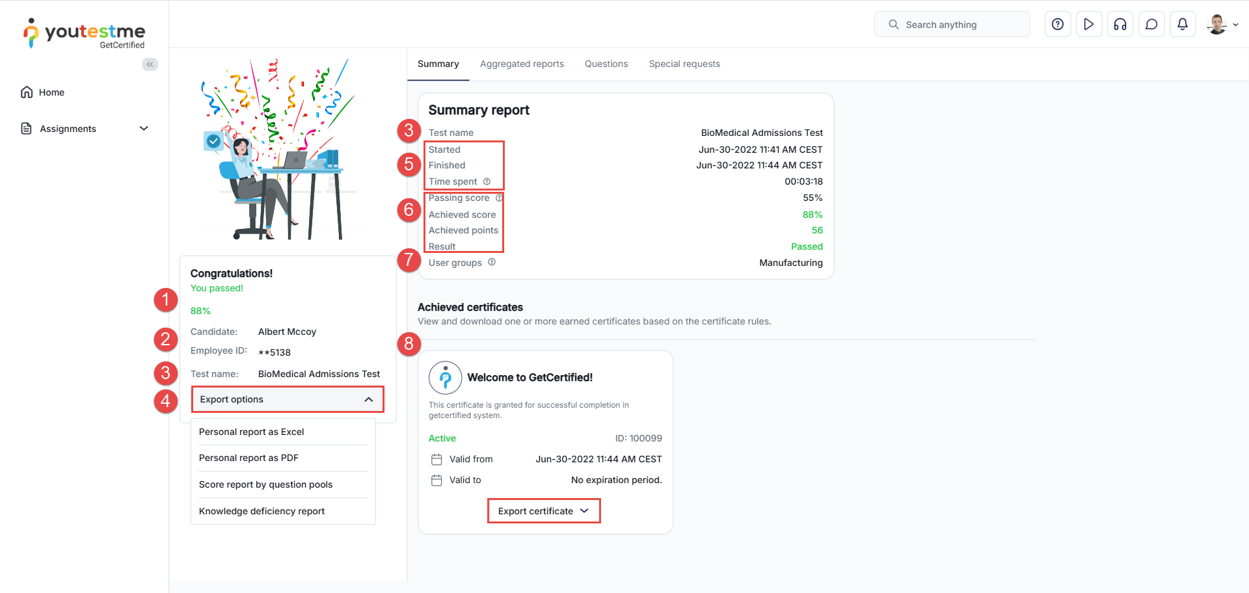This screenshot has width=1249, height=593.
Task: Switch to the Aggregated reports tab
Action: [522, 64]
